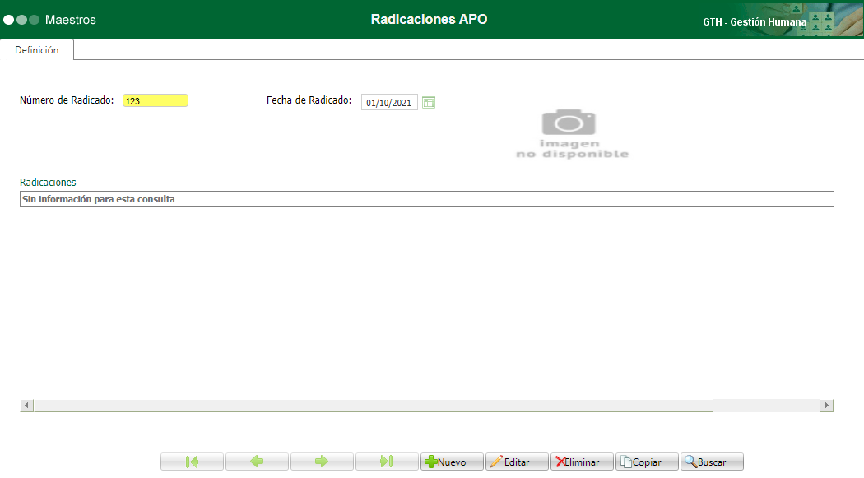Jump to first record using leftmost navigation arrow
This screenshot has width=864, height=478.
point(192,462)
